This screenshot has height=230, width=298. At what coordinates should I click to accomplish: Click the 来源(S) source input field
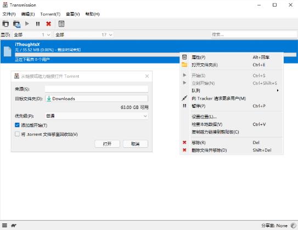pos(97,89)
